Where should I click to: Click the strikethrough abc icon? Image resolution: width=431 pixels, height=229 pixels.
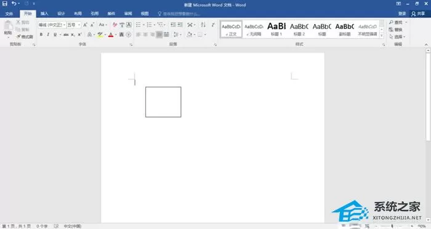[66, 34]
